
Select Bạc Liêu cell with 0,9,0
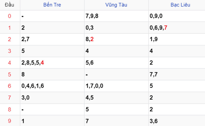coord(177,16)
